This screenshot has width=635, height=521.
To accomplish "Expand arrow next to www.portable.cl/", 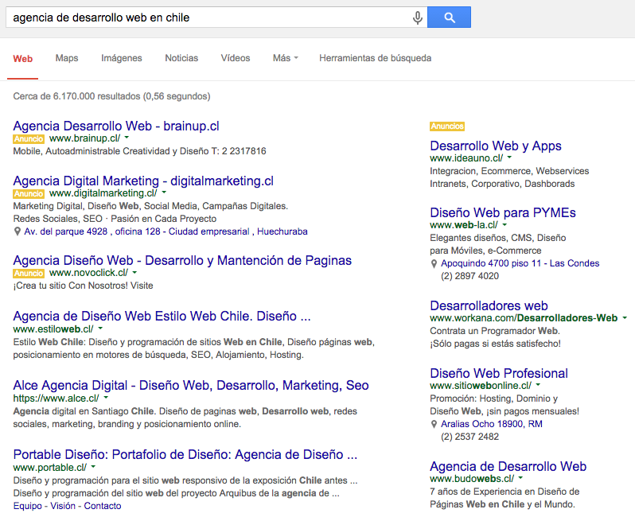I will point(94,467).
